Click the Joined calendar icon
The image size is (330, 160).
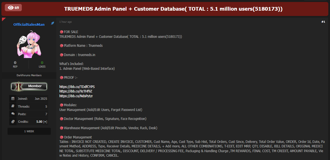tap(13, 99)
